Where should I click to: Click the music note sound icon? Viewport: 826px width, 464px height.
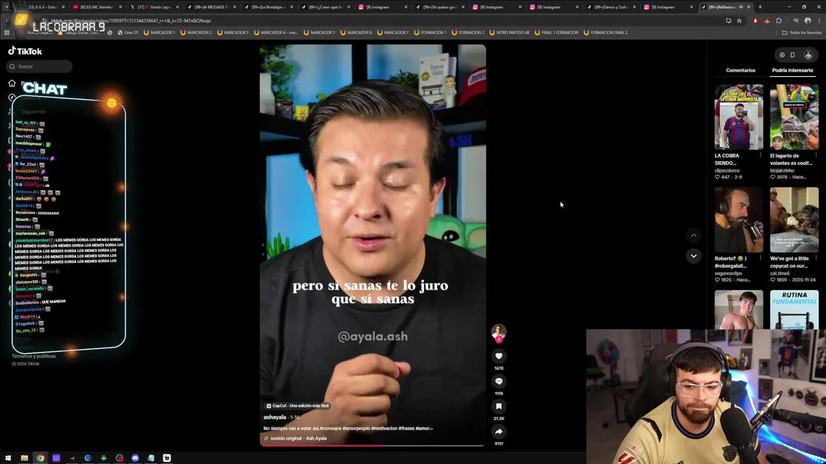266,438
